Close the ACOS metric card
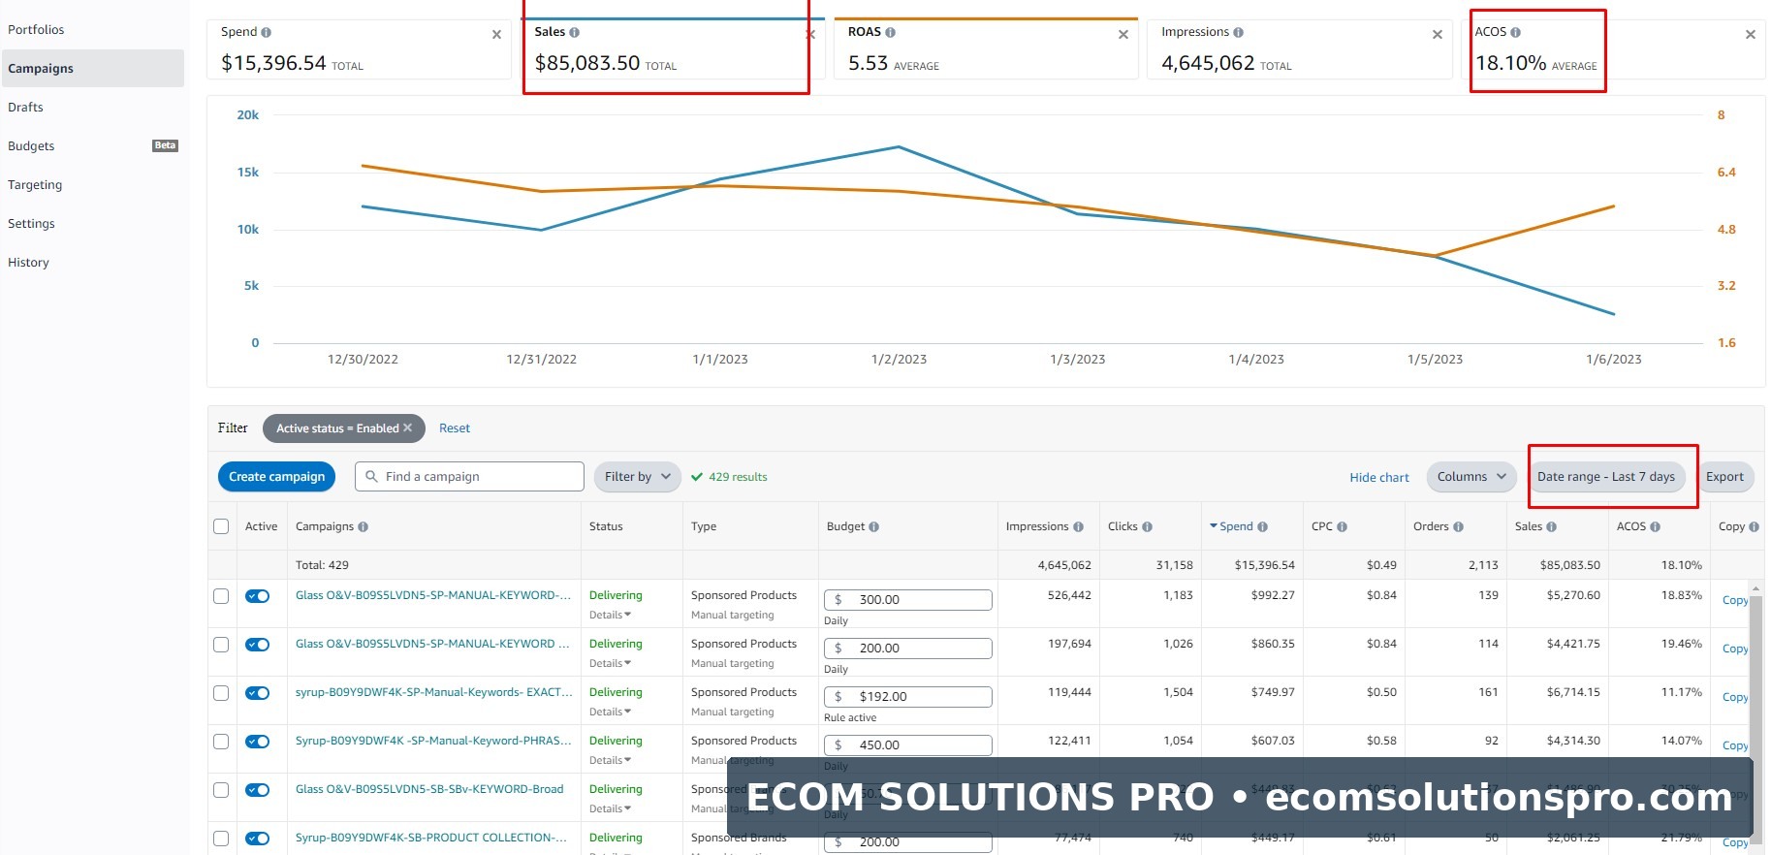 tap(1751, 35)
